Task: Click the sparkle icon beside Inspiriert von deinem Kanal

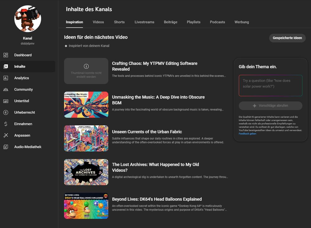Action: 66,46
